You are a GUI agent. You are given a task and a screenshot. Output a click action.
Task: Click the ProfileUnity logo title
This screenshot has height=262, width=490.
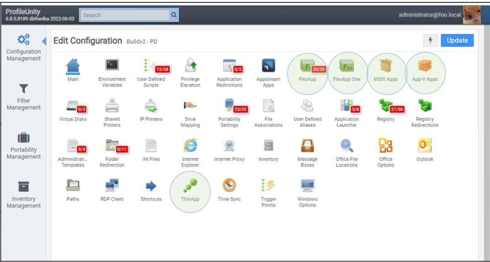point(23,12)
